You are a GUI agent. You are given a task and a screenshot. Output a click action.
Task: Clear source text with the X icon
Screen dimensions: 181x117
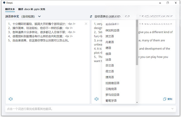86,24
